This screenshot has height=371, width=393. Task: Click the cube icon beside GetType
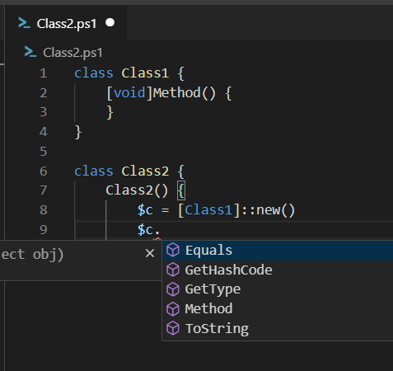173,289
